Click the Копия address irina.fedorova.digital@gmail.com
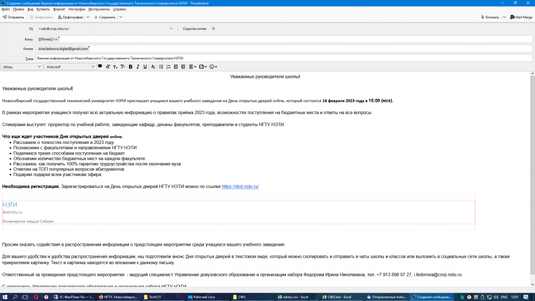Image resolution: width=535 pixels, height=301 pixels. pos(63,49)
